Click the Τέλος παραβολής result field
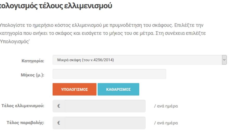The width and height of the screenshot is (236, 139). coord(105,123)
